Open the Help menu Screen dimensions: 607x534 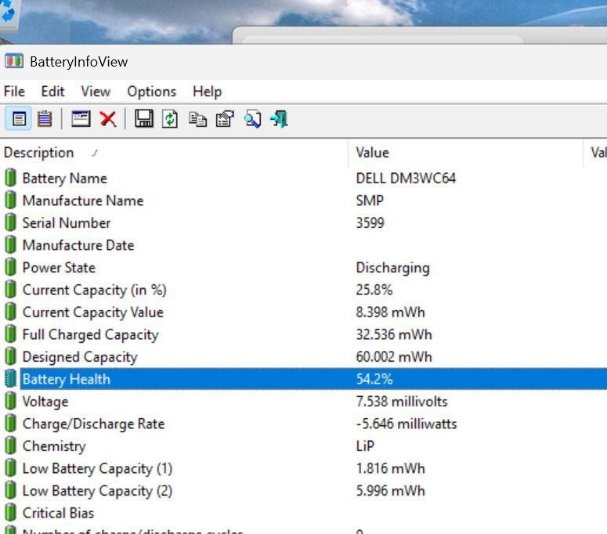point(207,92)
